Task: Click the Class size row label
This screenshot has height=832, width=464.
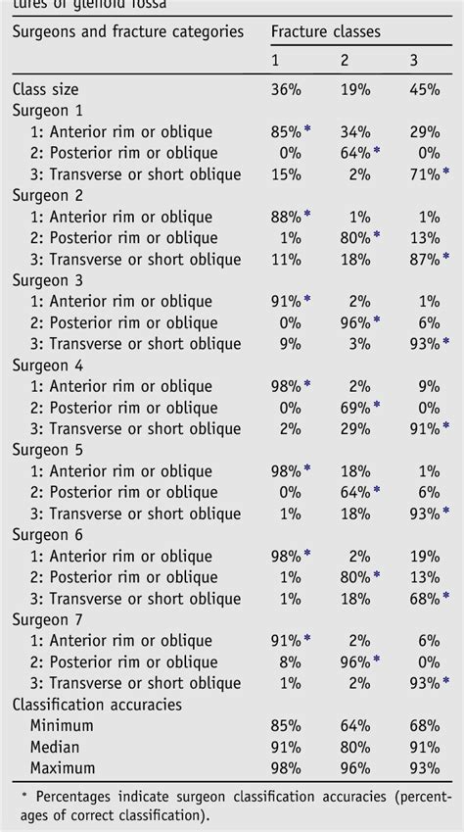Action: click(46, 89)
